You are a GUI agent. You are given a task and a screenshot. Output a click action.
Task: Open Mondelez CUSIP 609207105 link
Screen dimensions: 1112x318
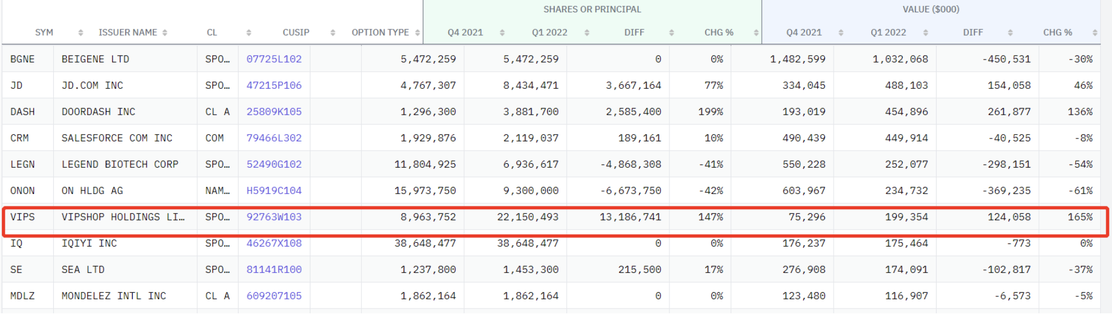pyautogui.click(x=274, y=296)
